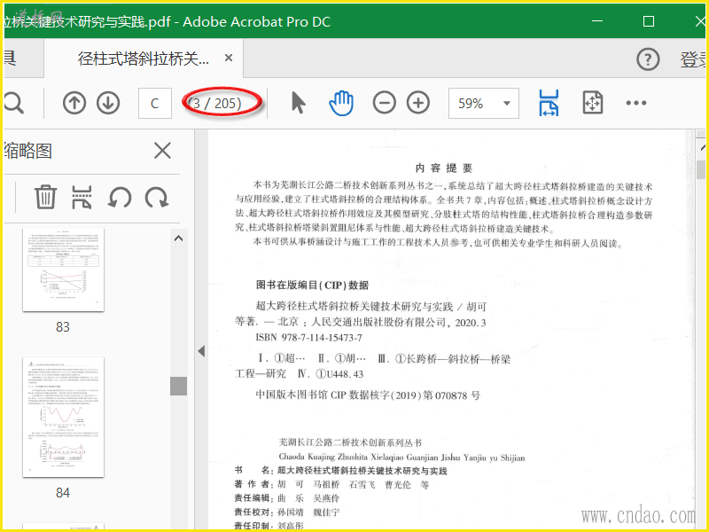This screenshot has height=532, width=709.
Task: Minimize the Acrobat window
Action: coord(597,21)
